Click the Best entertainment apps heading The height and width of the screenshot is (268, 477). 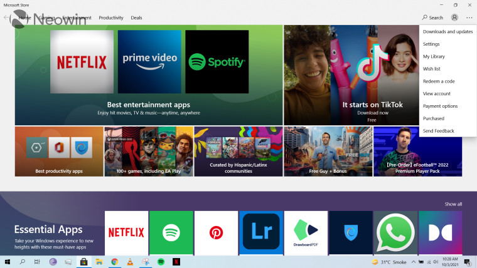tap(149, 105)
